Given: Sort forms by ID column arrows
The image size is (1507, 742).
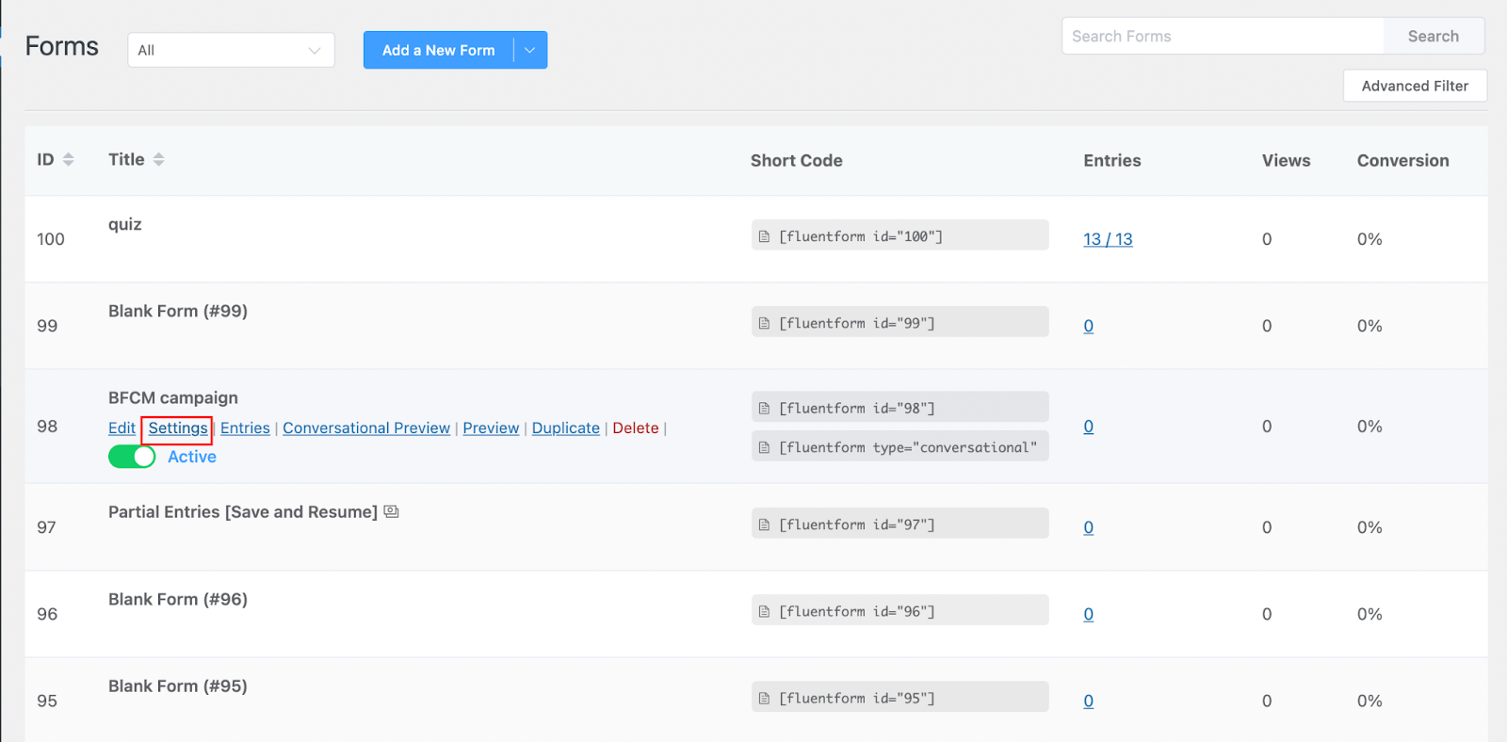Looking at the screenshot, I should point(68,159).
